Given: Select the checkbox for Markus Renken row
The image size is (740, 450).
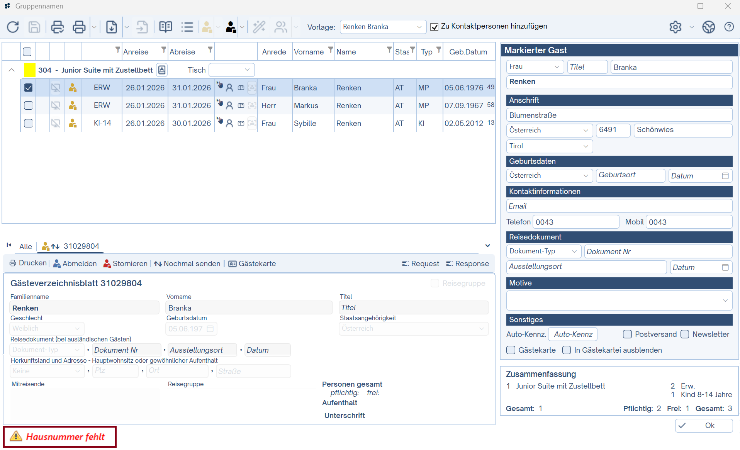Looking at the screenshot, I should (x=28, y=105).
